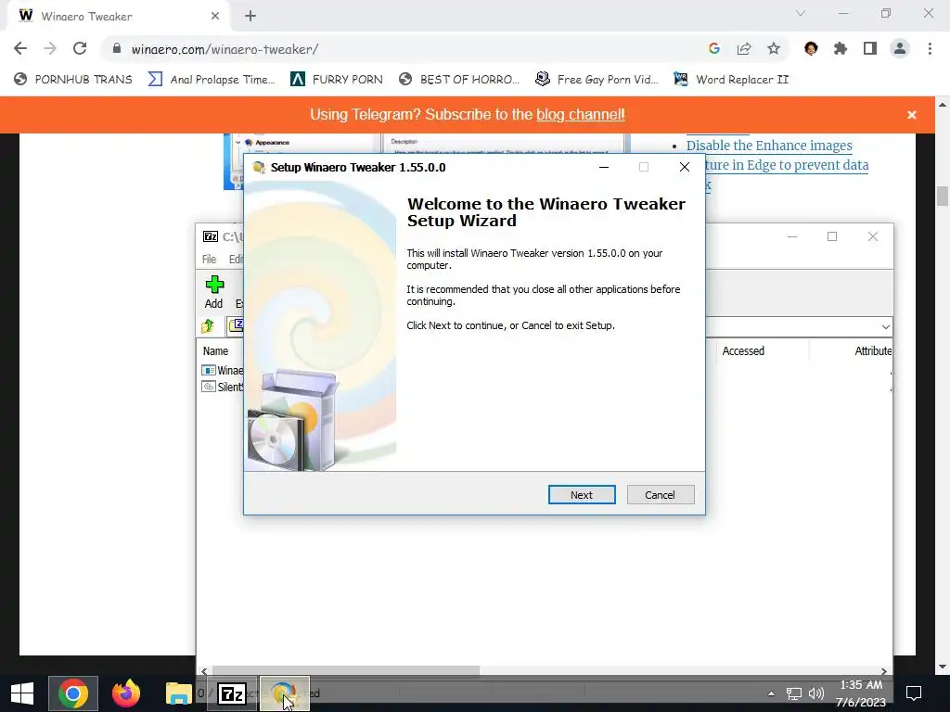Sort by Name column in 7-Zip
Image resolution: width=950 pixels, height=712 pixels.
pyautogui.click(x=215, y=351)
